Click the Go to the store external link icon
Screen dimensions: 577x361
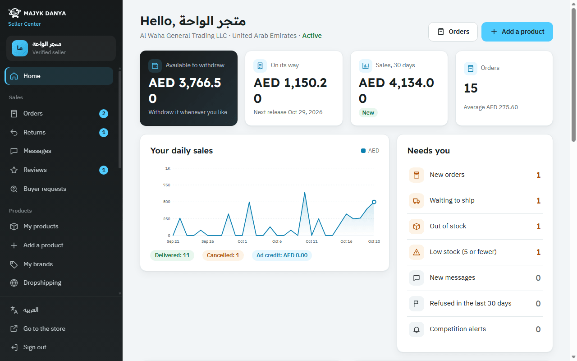click(x=14, y=329)
